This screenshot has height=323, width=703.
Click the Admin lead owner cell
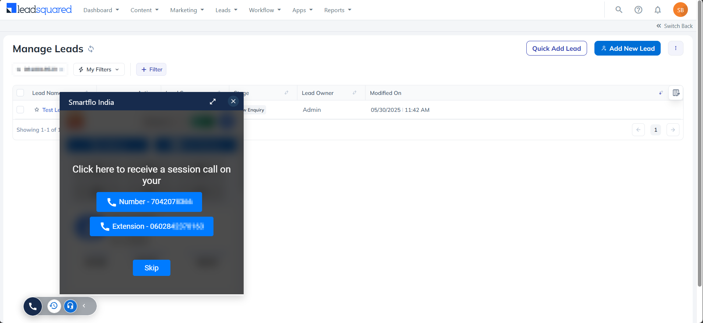click(312, 110)
